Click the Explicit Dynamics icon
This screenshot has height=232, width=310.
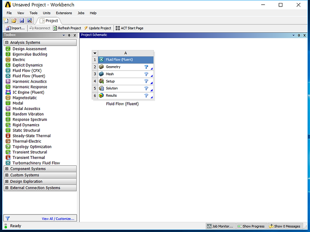coord(8,65)
